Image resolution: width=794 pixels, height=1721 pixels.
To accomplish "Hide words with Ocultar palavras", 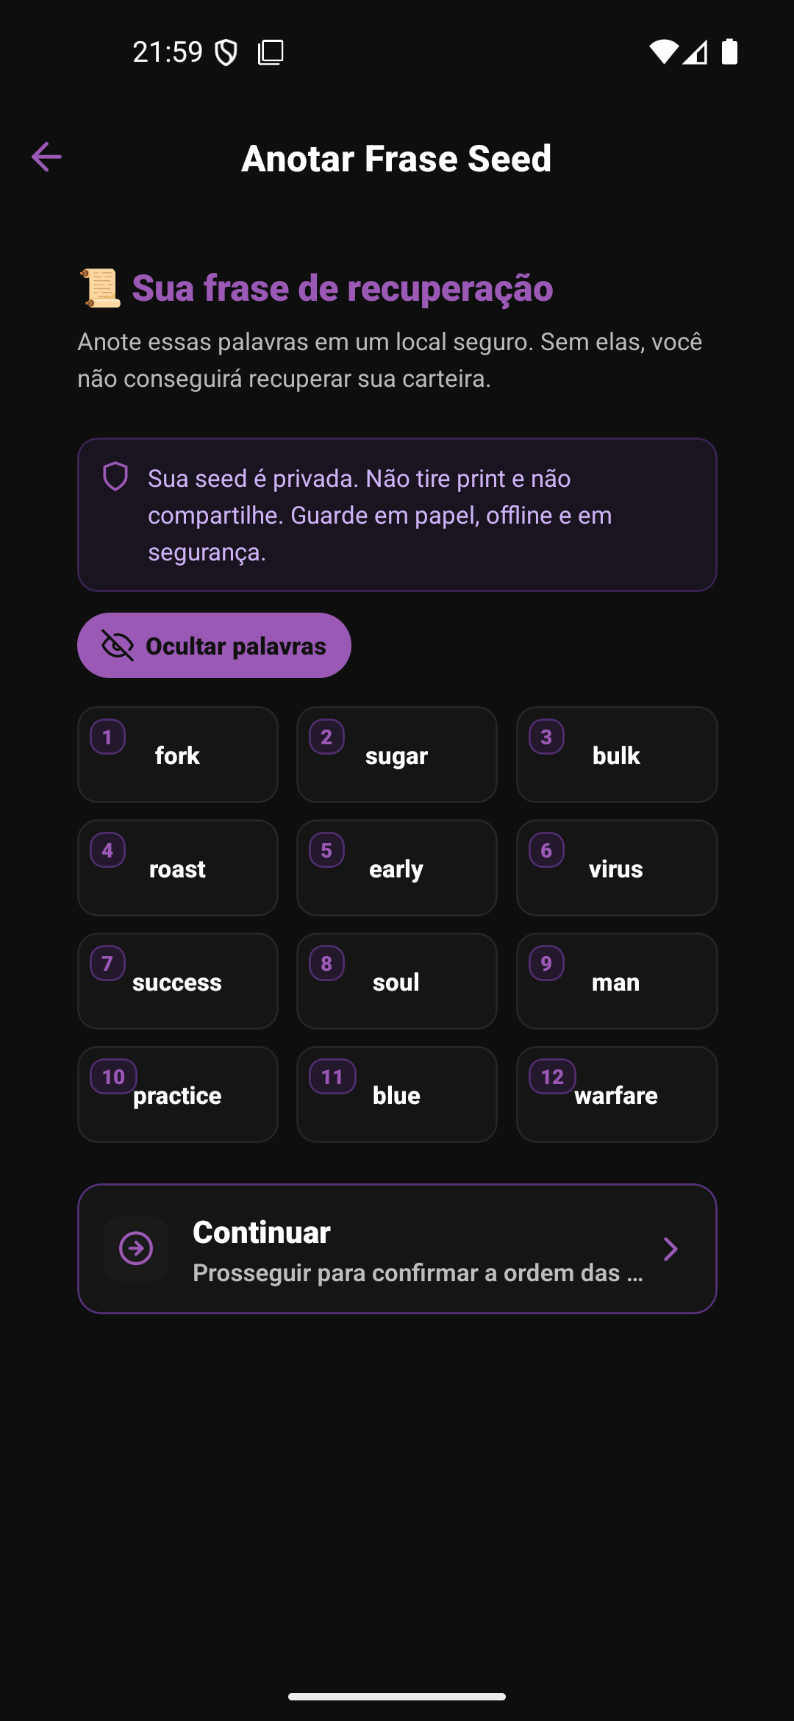I will coord(214,646).
